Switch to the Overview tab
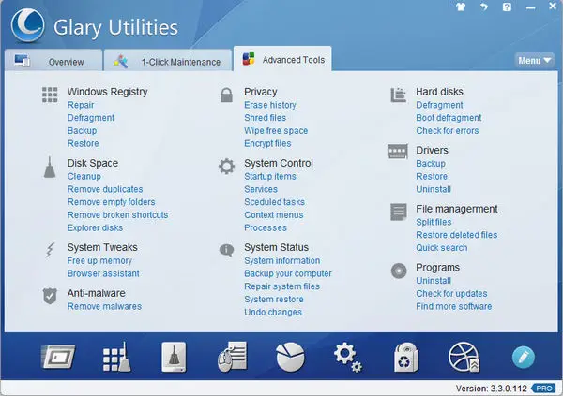563x396 pixels. tap(53, 60)
